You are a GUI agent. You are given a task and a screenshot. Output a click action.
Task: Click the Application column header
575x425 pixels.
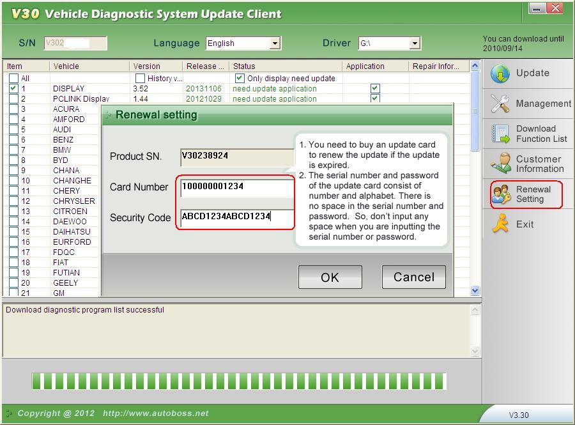tap(376, 66)
